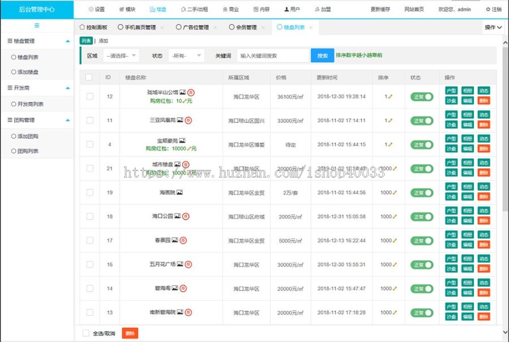Click 编辑 button for 碧海阁 row

(x=467, y=293)
